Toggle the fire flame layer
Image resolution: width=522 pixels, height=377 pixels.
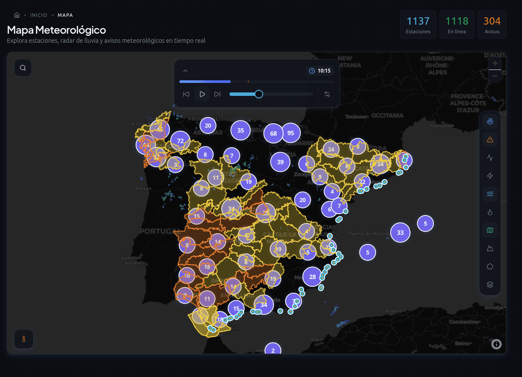[490, 212]
